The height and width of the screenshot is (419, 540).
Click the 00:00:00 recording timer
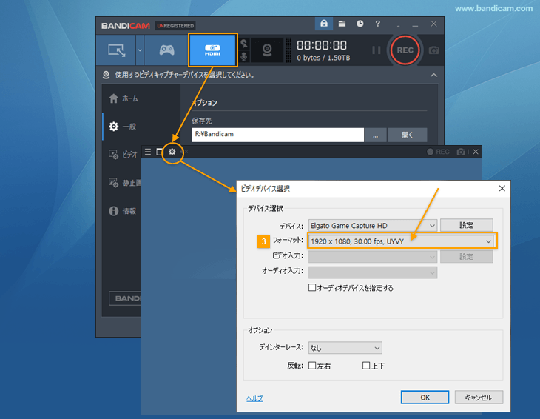[322, 45]
